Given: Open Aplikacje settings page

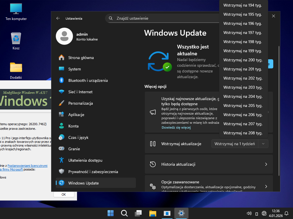Looking at the screenshot, I should (76, 115).
